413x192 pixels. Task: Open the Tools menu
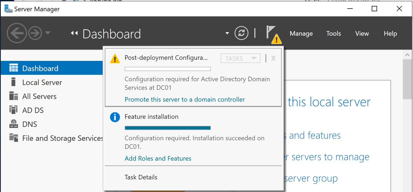pos(333,34)
